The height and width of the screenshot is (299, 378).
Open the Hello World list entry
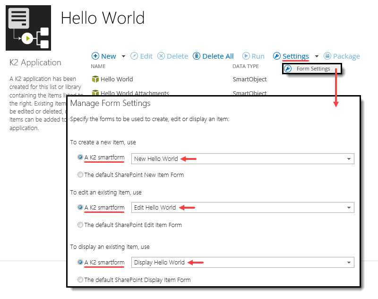pyautogui.click(x=117, y=79)
